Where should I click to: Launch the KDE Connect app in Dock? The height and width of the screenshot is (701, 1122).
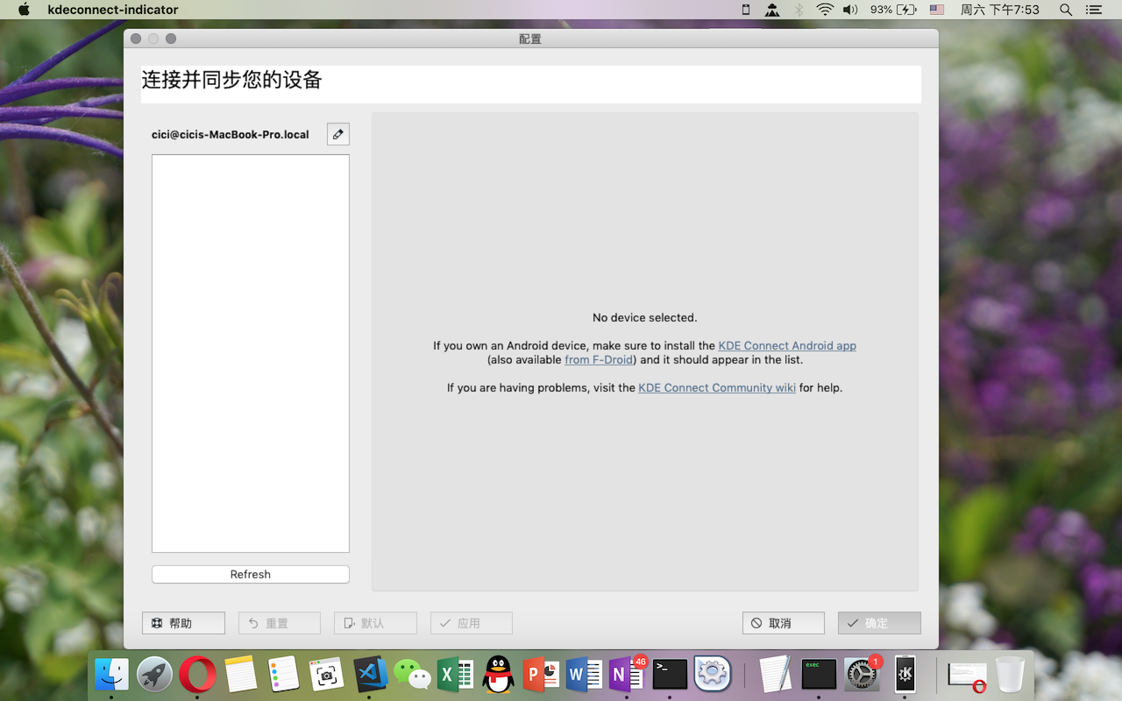[905, 674]
